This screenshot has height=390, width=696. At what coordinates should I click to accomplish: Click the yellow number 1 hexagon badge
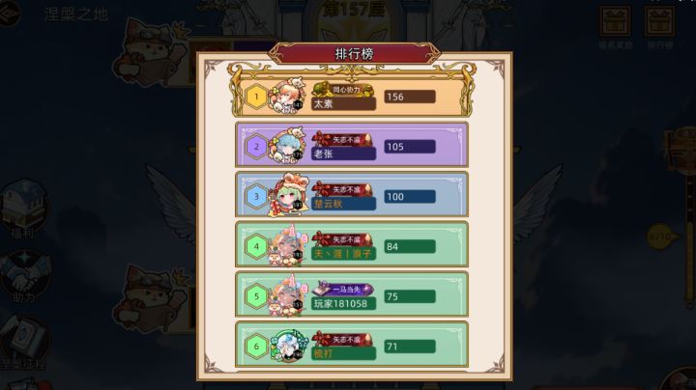[x=256, y=97]
